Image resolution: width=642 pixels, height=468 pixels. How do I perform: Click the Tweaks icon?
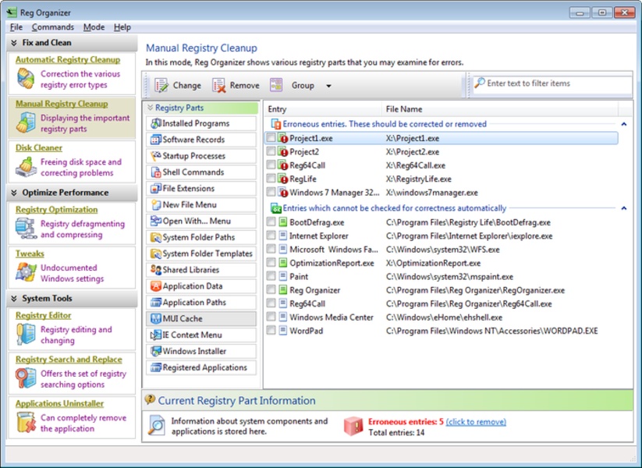point(26,272)
